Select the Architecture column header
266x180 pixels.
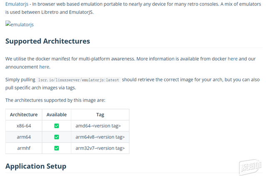coord(24,115)
